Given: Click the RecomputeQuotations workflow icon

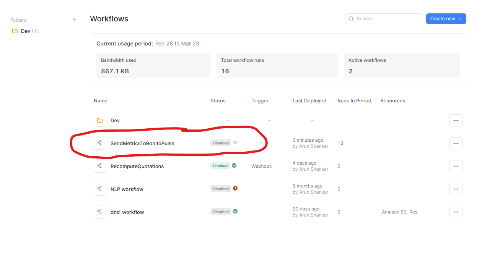Looking at the screenshot, I should (x=99, y=166).
